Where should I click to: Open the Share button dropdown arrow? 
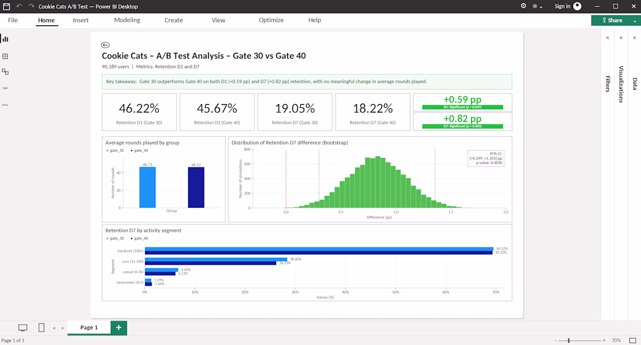[x=635, y=20]
